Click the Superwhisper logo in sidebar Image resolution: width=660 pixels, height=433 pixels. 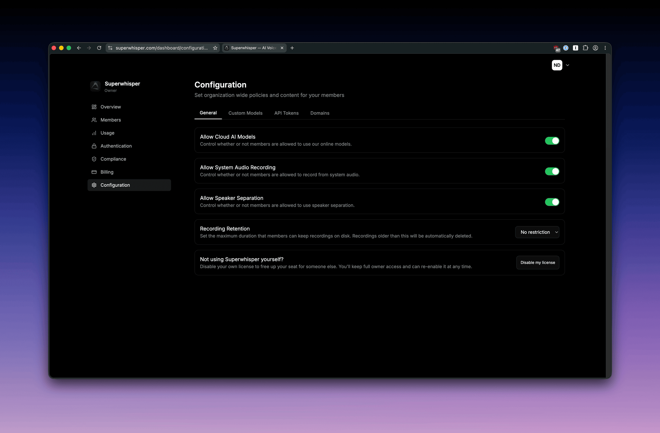[x=95, y=86]
